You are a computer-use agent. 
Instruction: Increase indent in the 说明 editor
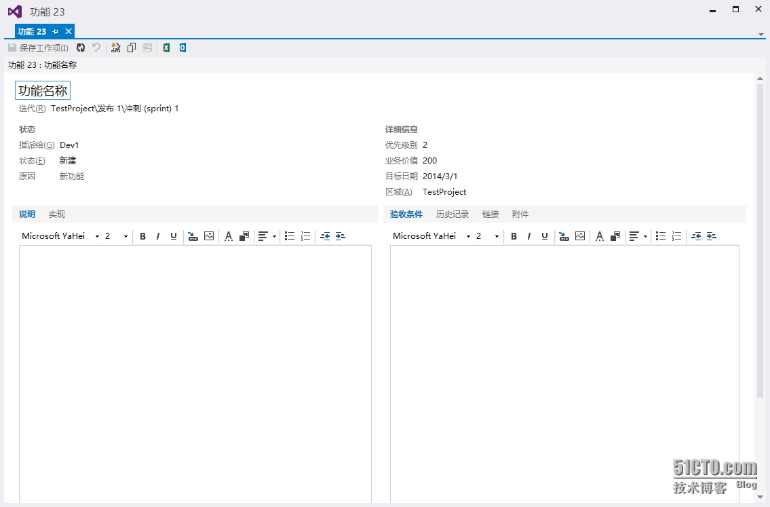click(x=341, y=236)
